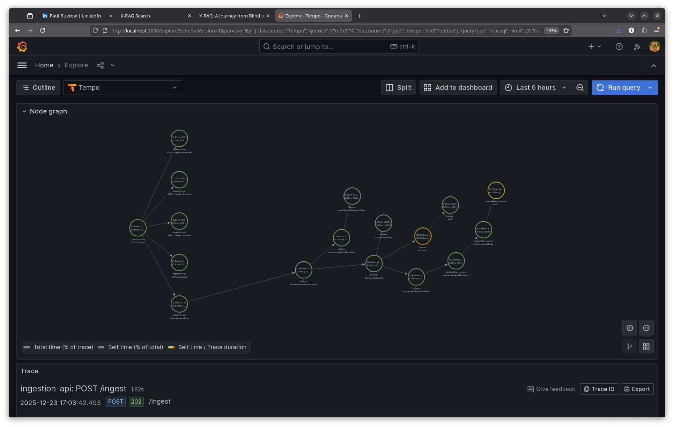Click the zoom out time range icon

[x=580, y=88]
